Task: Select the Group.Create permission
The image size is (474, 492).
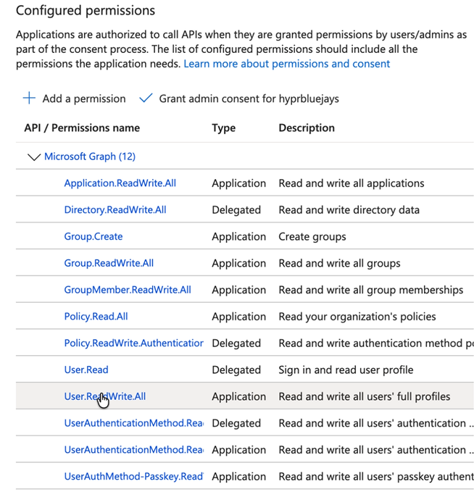Action: point(93,236)
